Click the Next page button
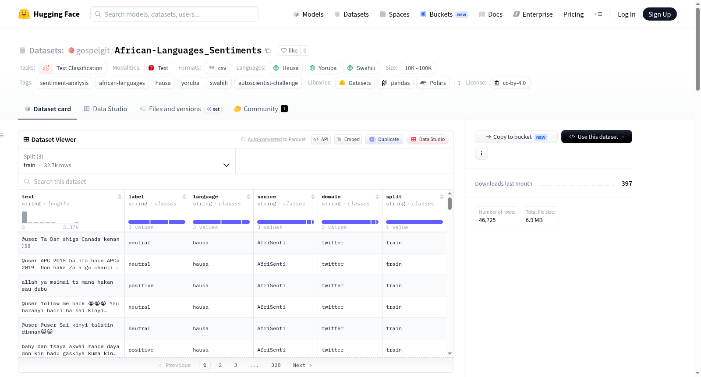701x377 pixels. click(x=302, y=365)
